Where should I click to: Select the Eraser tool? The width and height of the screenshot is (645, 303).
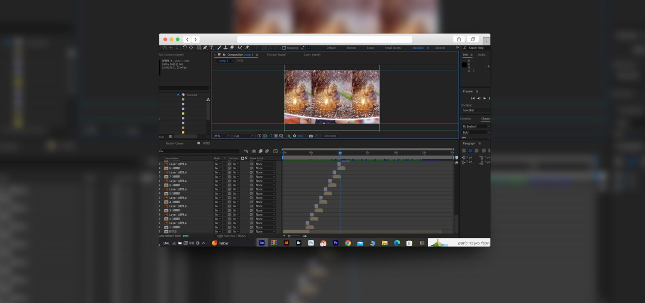pyautogui.click(x=231, y=48)
